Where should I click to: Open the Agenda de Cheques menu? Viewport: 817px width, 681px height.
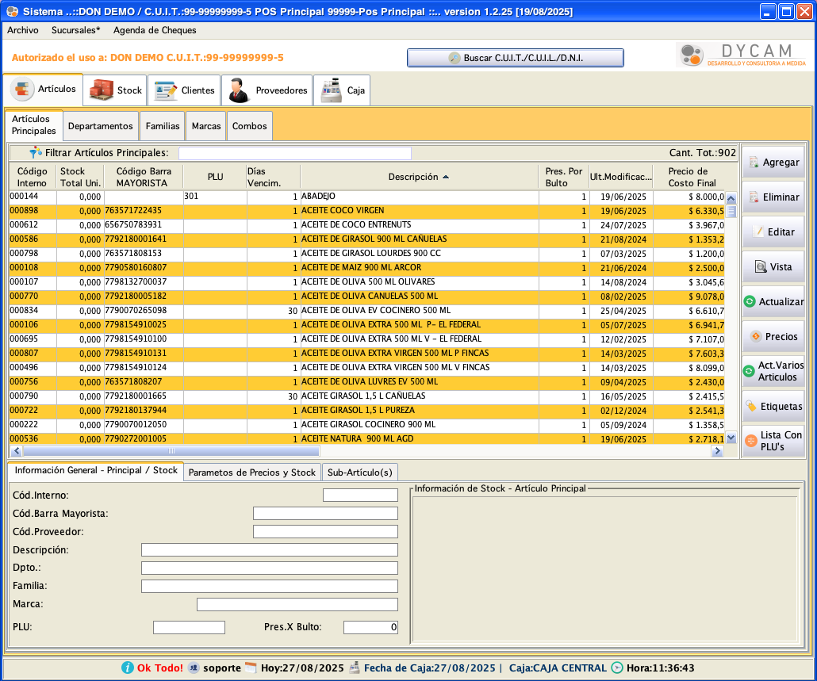coord(155,30)
